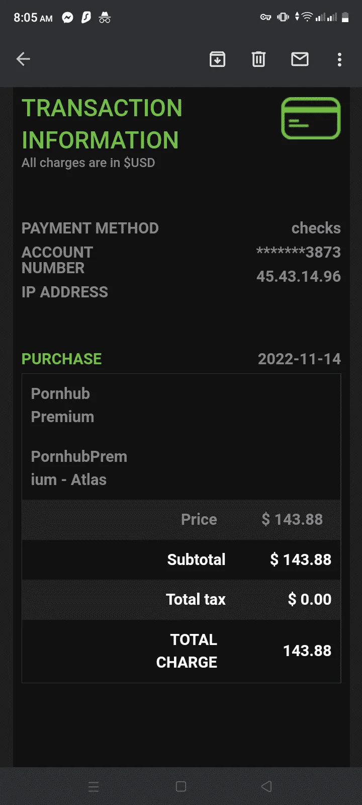This screenshot has height=805, width=362.
Task: Tap the Android recent apps square button
Action: tap(181, 786)
